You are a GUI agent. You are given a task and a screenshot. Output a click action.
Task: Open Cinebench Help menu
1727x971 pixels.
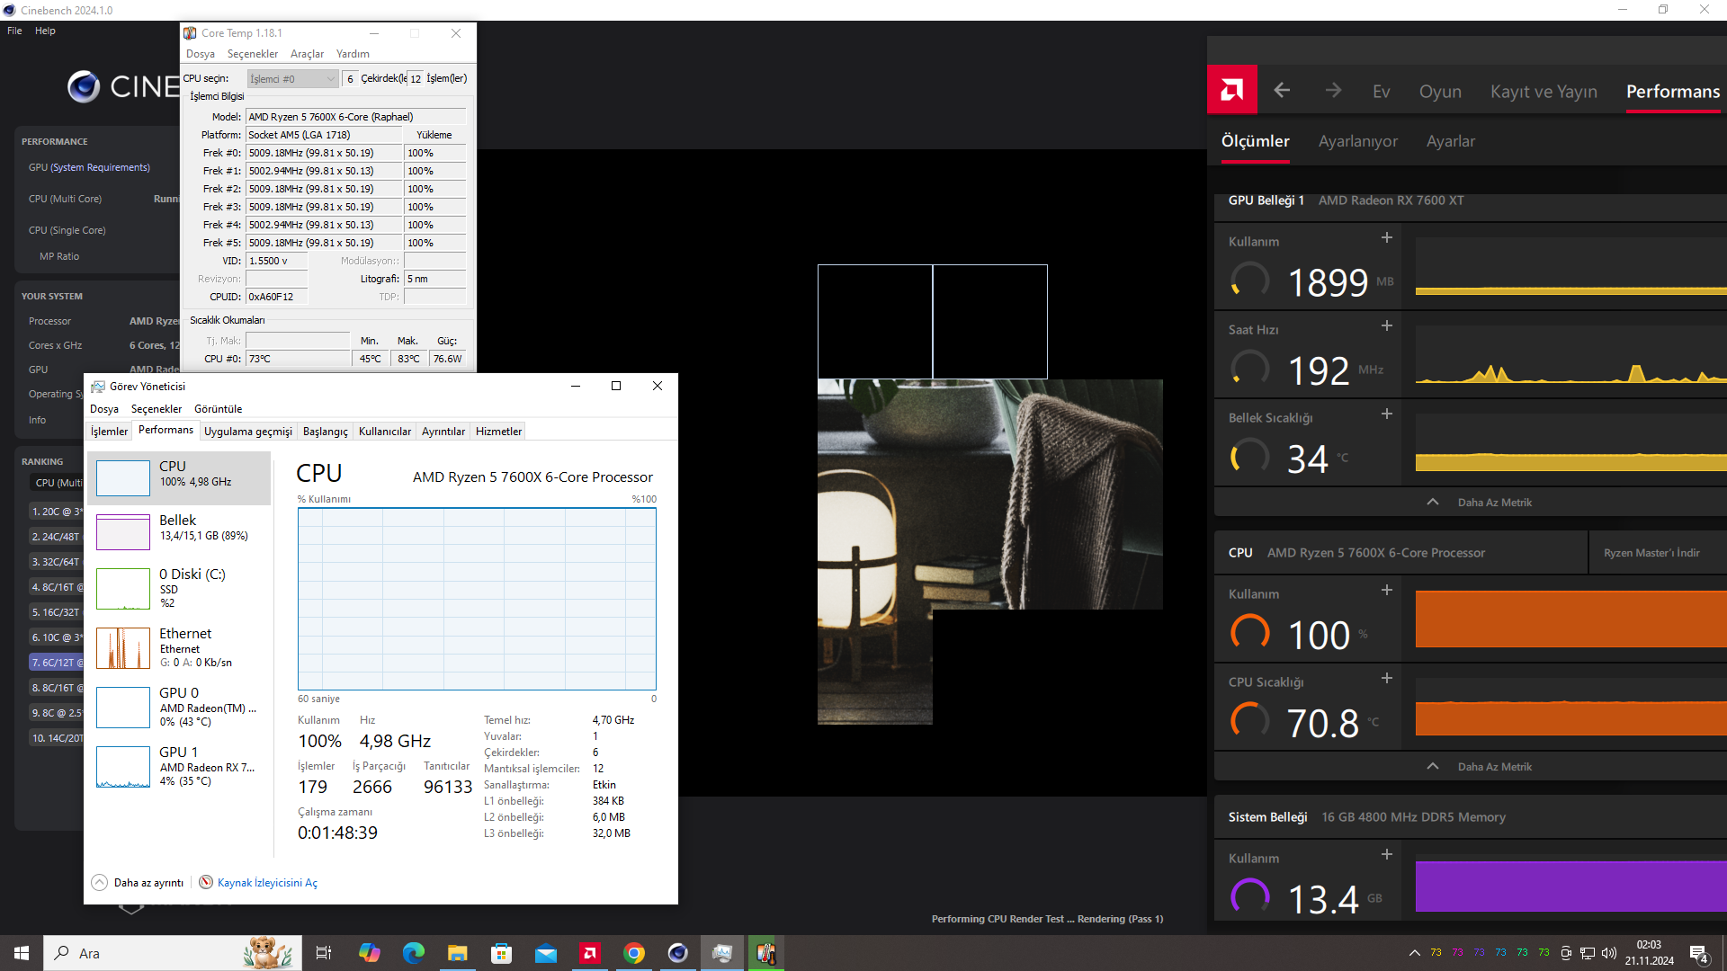click(x=45, y=31)
